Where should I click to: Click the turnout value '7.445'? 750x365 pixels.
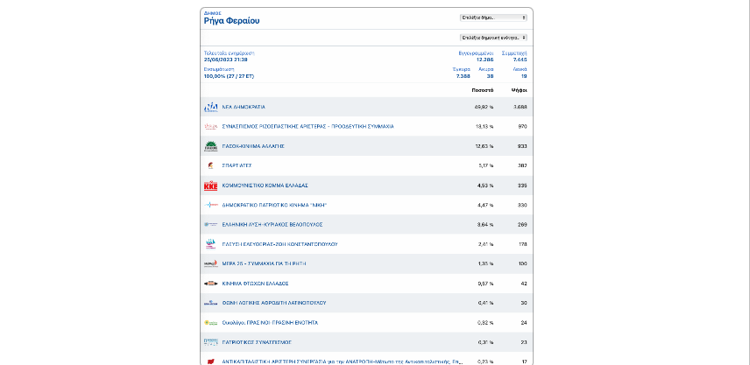click(520, 60)
